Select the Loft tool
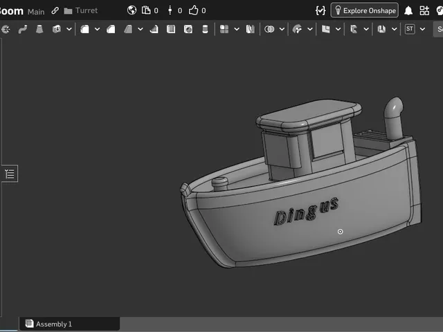Screen dimensions: 443x332 pos(39,29)
